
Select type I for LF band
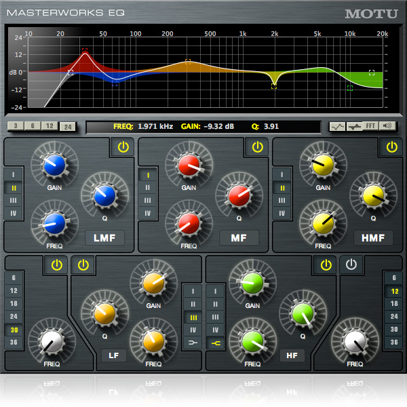pos(193,291)
